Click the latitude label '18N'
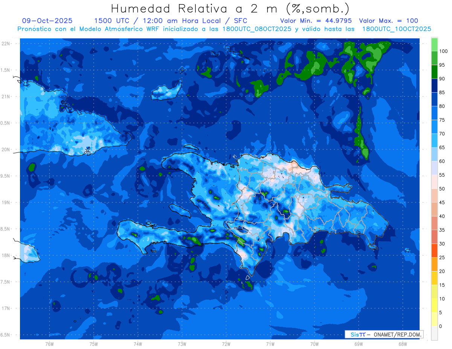The image size is (452, 349). (6, 255)
